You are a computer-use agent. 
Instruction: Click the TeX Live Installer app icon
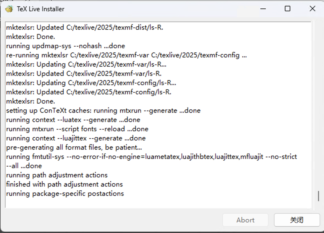[x=9, y=9]
